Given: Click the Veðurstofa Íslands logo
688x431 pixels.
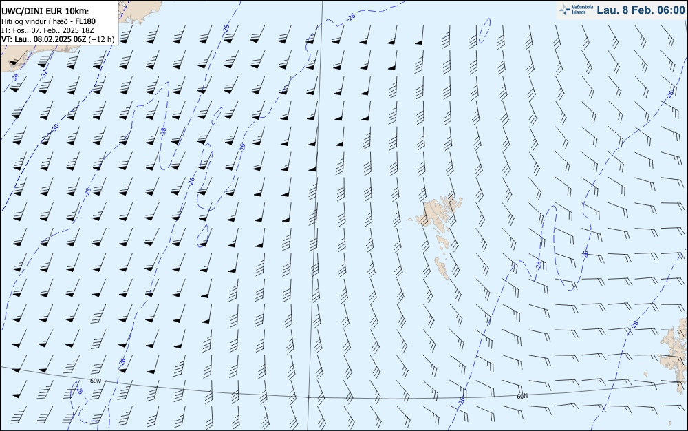Looking at the screenshot, I should [x=577, y=10].
